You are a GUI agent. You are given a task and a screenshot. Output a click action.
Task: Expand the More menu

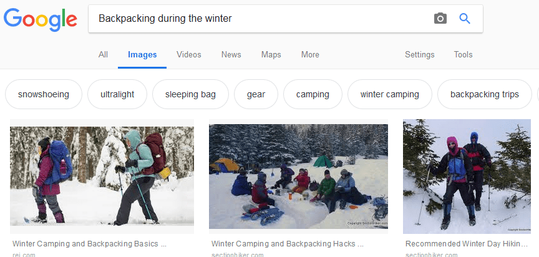click(310, 55)
